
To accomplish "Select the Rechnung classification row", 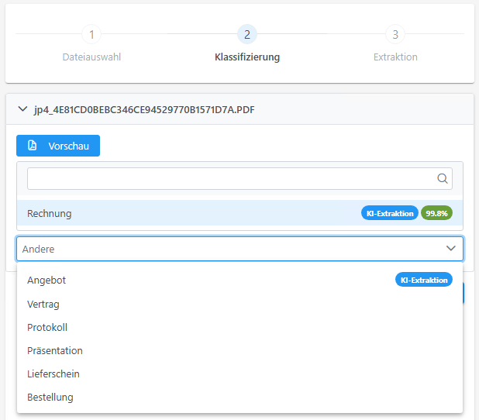I will pyautogui.click(x=239, y=213).
